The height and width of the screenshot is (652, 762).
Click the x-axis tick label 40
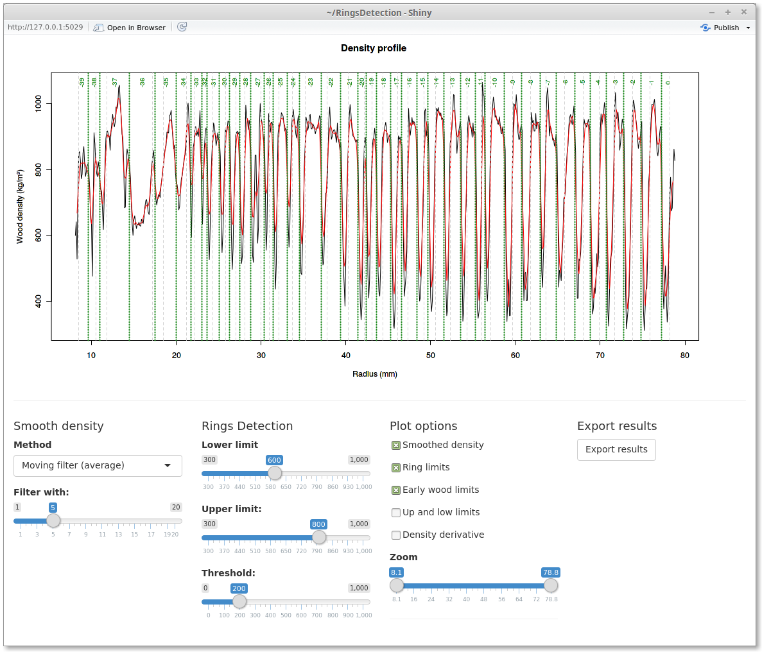point(346,355)
